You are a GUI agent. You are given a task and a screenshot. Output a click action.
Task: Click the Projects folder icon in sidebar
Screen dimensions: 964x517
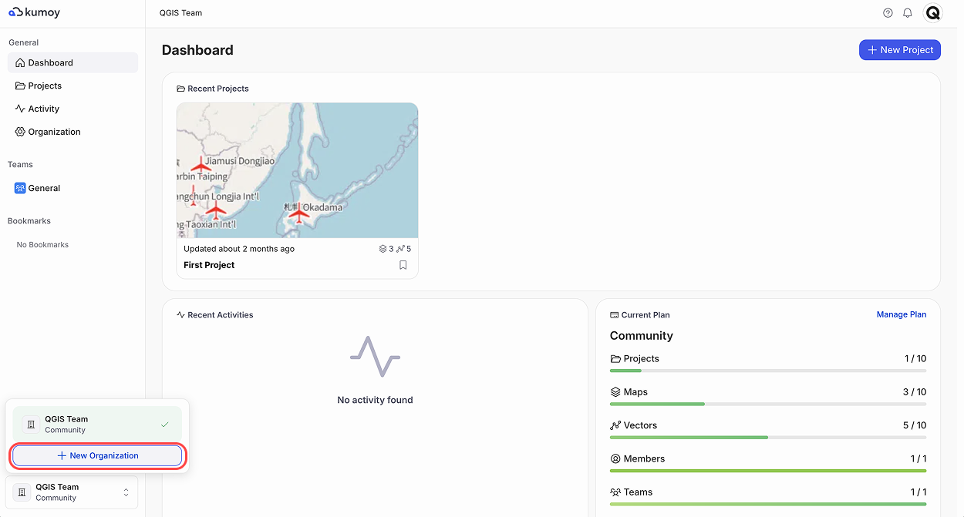pos(20,86)
